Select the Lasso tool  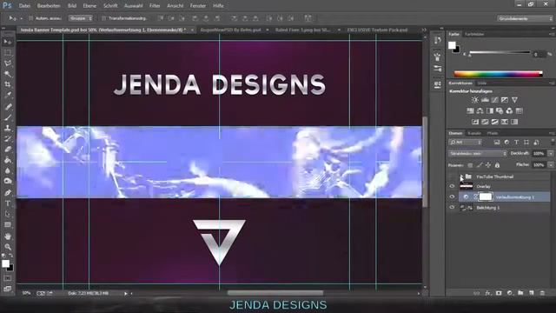8,63
